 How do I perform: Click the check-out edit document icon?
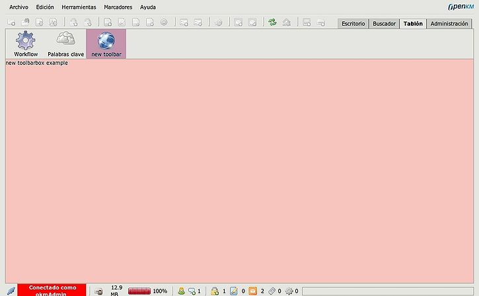[122, 22]
